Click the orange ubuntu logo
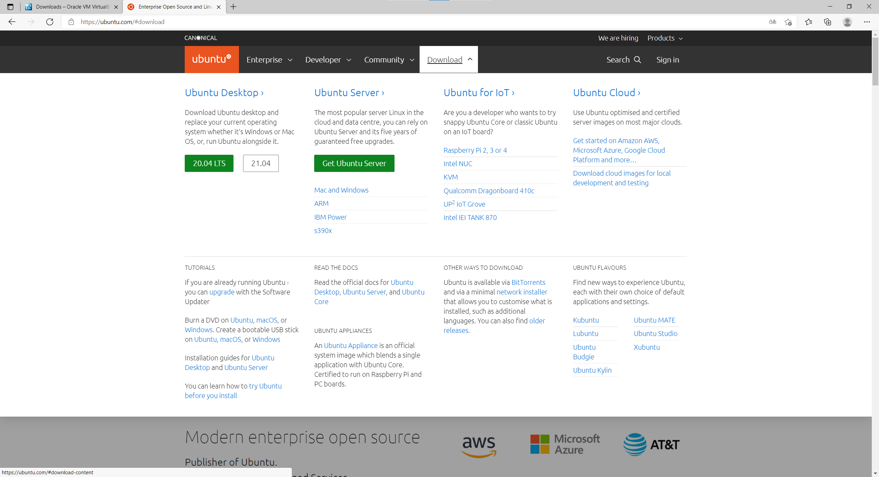The width and height of the screenshot is (879, 477). 212,59
